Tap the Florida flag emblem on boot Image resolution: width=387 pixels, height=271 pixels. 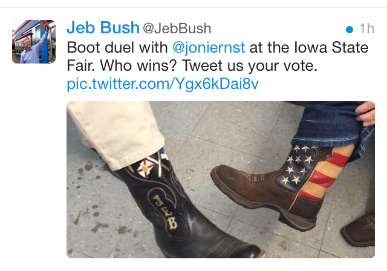(145, 169)
